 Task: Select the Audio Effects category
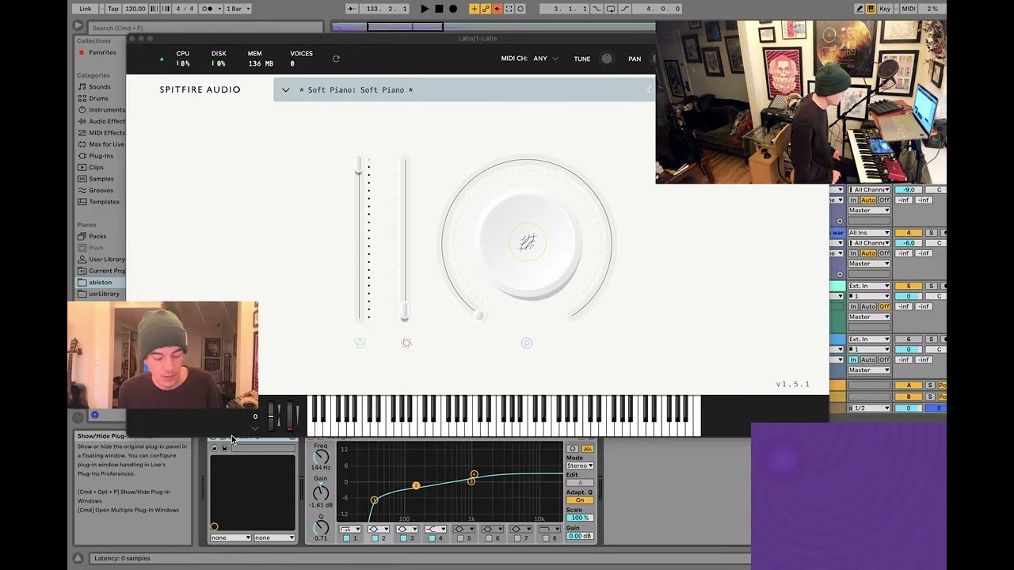coord(107,121)
